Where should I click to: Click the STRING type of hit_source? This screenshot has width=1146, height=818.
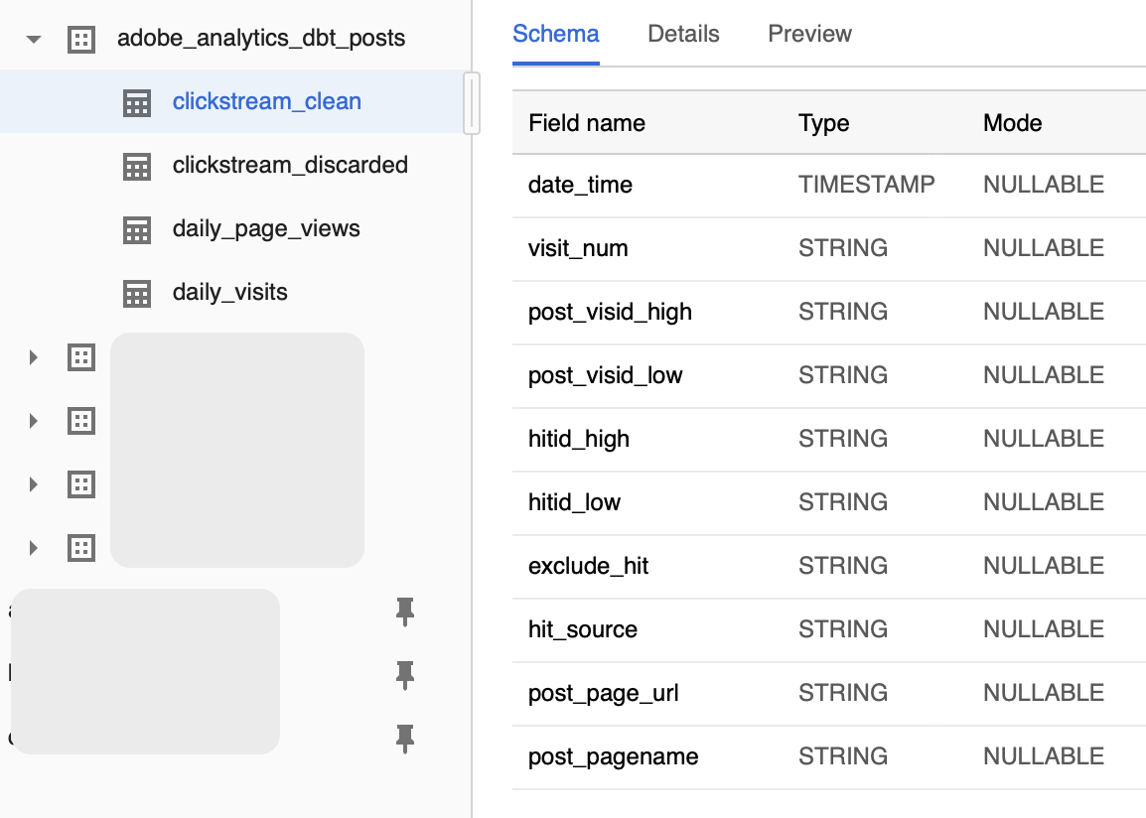(x=843, y=629)
